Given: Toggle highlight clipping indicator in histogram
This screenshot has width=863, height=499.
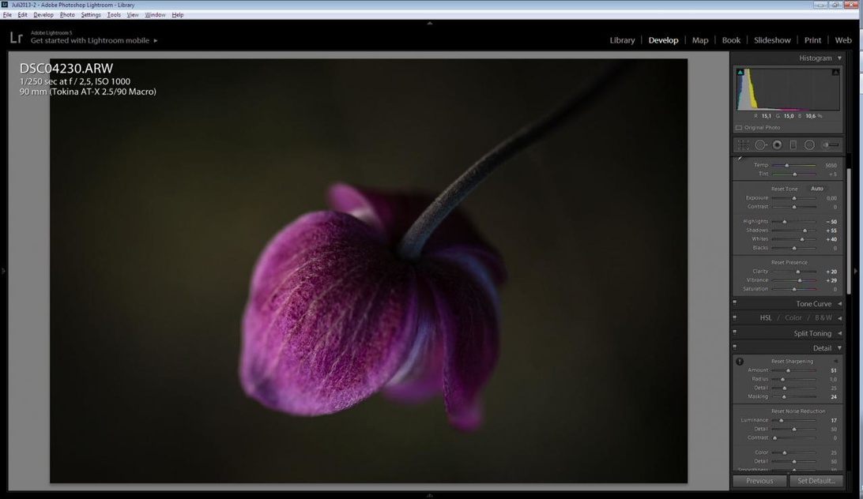Looking at the screenshot, I should (835, 73).
